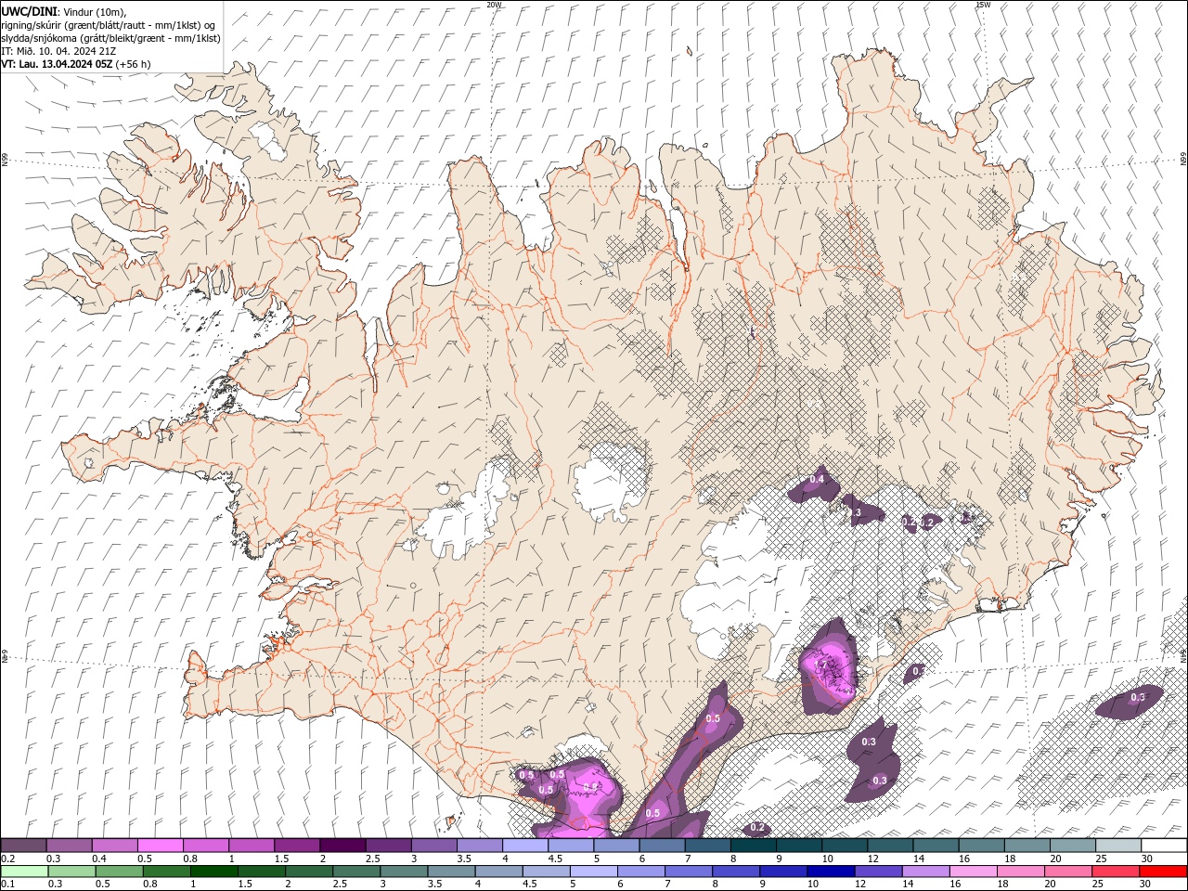Screen dimensions: 1188x891
Task: Click the dark purple top-scale swatch after 2
Action: coord(342,846)
